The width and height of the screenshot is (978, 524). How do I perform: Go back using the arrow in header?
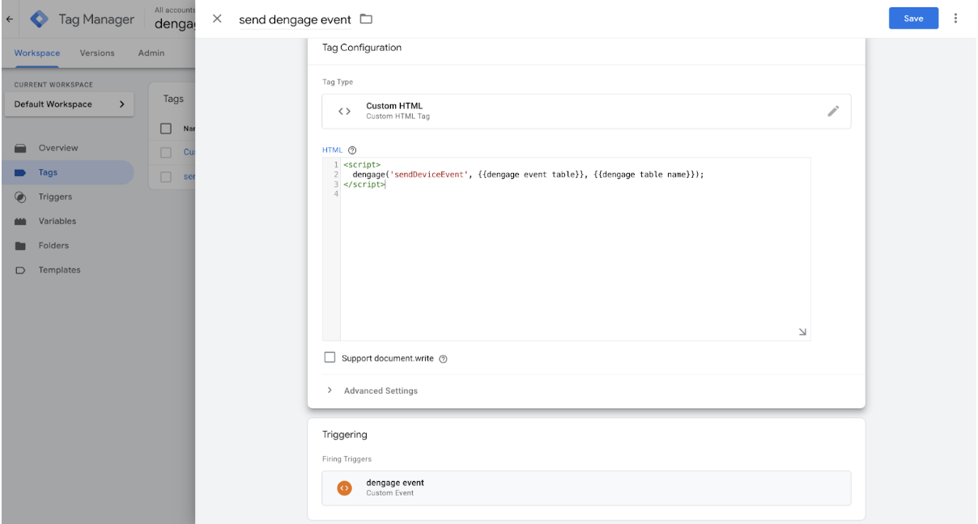tap(9, 19)
